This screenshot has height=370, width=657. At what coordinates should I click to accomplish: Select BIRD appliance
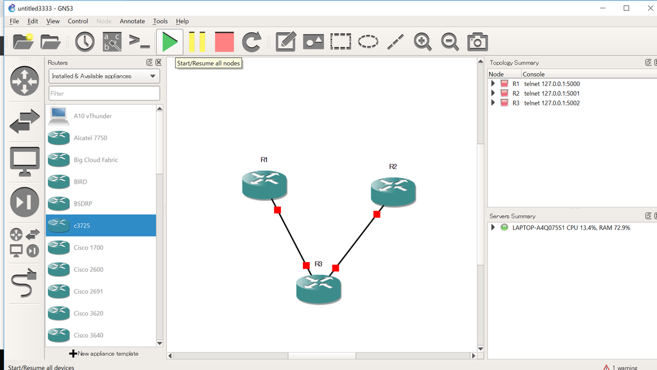click(101, 182)
